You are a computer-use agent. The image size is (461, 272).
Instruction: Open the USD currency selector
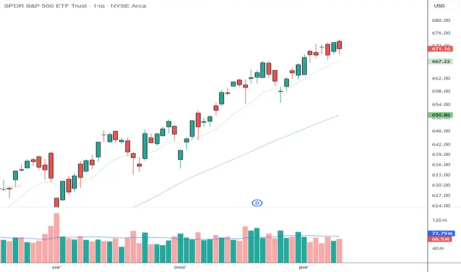click(x=439, y=6)
